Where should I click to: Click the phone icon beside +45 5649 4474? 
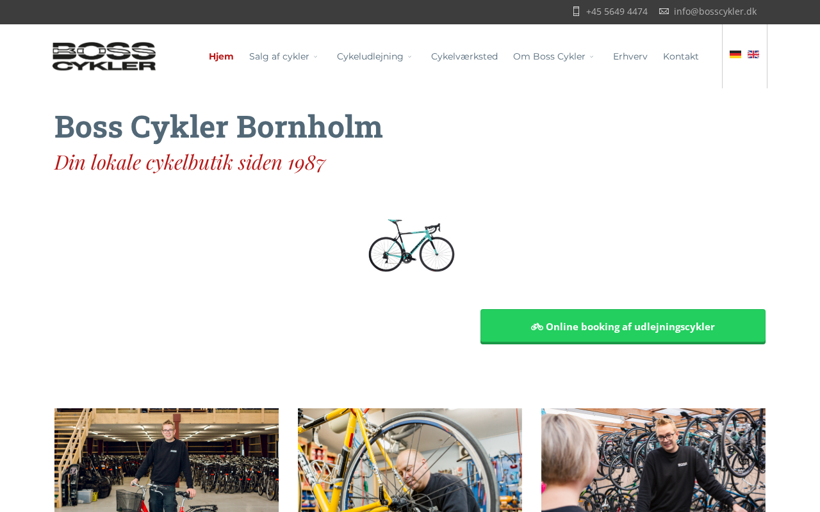[576, 12]
